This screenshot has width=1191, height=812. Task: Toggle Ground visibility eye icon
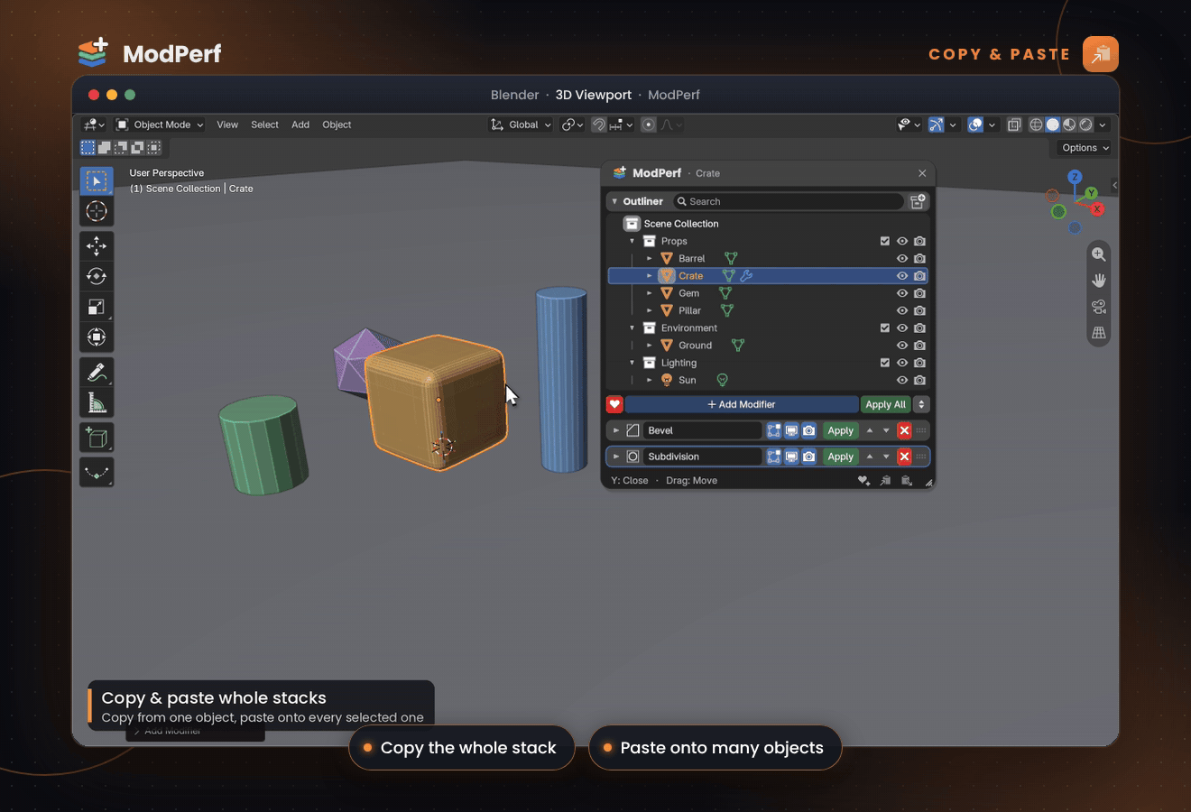(x=901, y=346)
